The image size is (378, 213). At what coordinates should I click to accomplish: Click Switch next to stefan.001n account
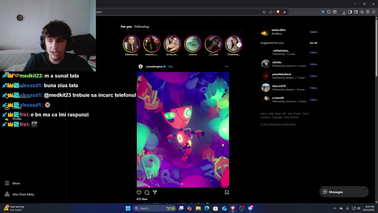(x=313, y=32)
